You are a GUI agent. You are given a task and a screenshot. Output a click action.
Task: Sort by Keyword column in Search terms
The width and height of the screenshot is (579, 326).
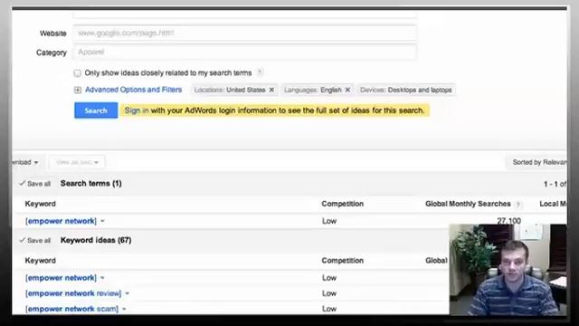(x=40, y=204)
